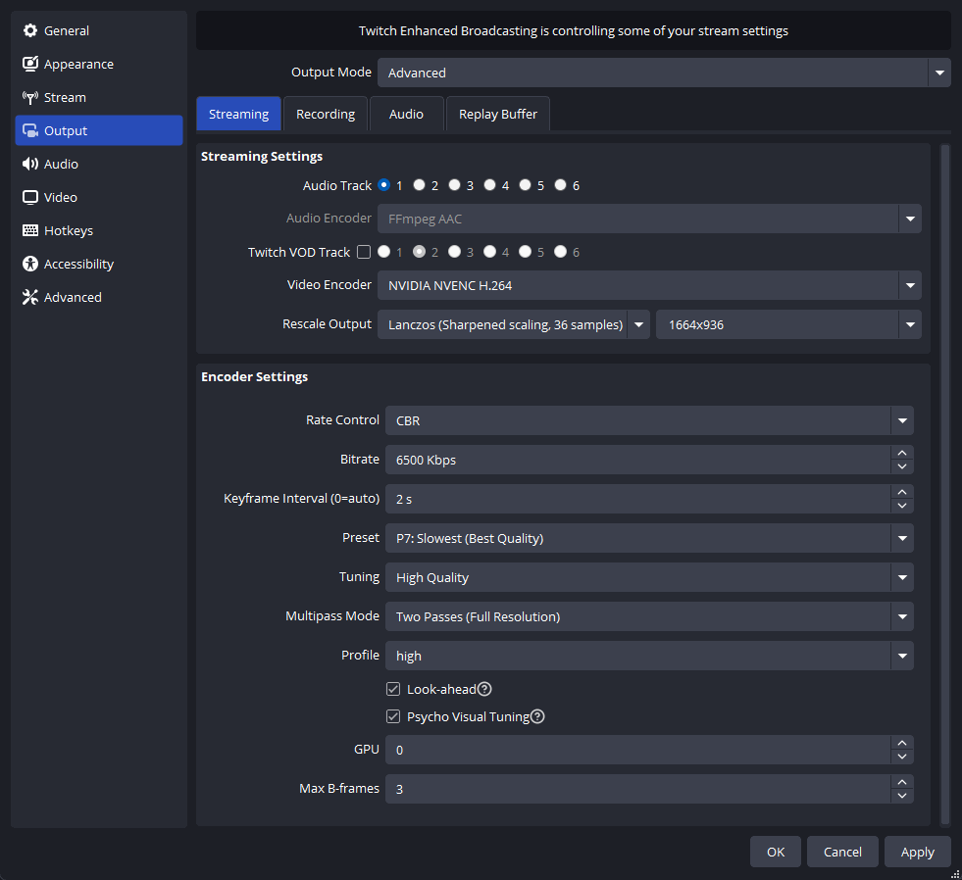
Task: Switch to the Replay Buffer tab
Action: [498, 114]
